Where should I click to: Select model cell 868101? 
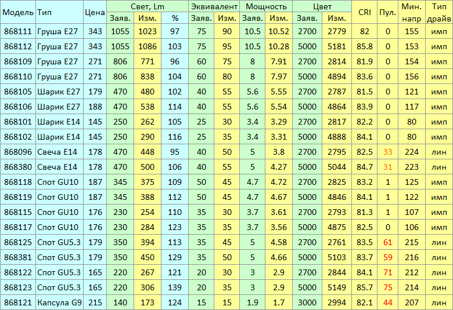coord(18,122)
